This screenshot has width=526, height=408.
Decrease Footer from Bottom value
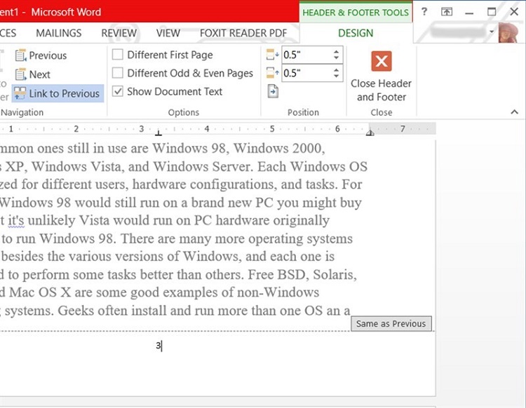pyautogui.click(x=336, y=76)
